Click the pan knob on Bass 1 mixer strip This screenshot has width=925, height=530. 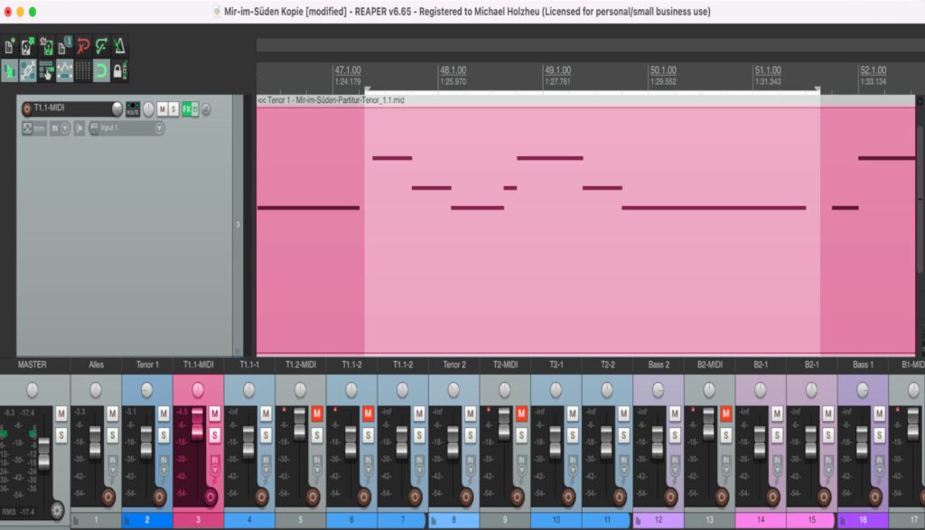click(863, 390)
